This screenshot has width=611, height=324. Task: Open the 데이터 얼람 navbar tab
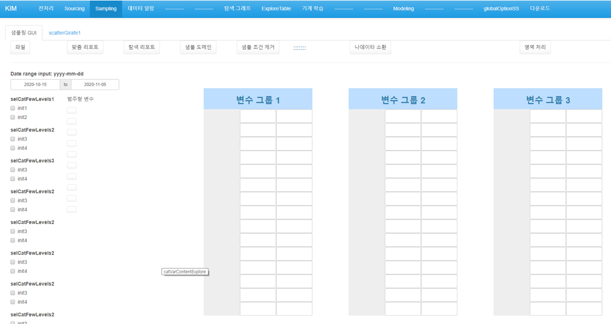(141, 9)
